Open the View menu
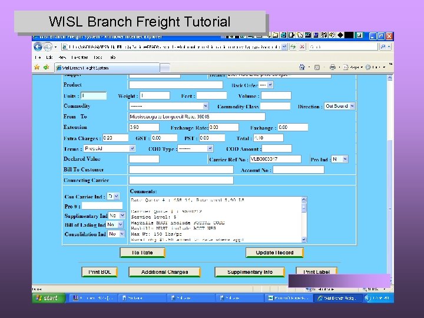Image resolution: width=424 pixels, height=318 pixels. coord(62,57)
